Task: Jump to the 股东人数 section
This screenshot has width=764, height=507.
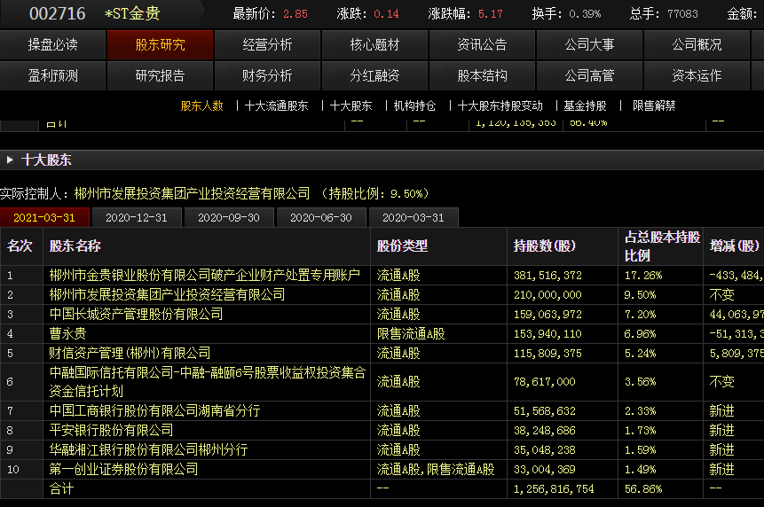Action: (x=201, y=105)
